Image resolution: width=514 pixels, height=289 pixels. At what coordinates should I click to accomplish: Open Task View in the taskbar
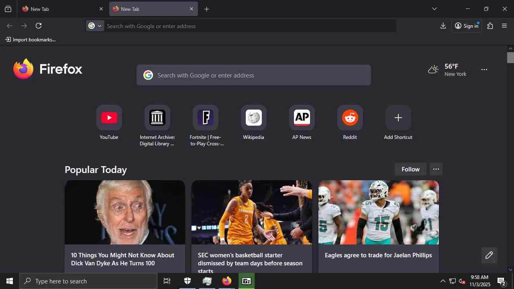(167, 281)
